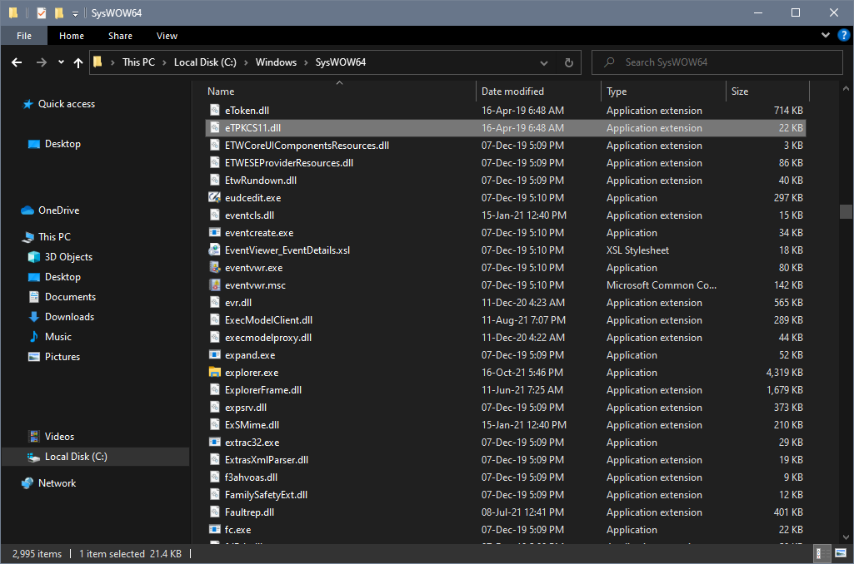Viewport: 854px width, 564px height.
Task: Click Local Disk (C:) breadcrumb segment
Action: (x=205, y=62)
